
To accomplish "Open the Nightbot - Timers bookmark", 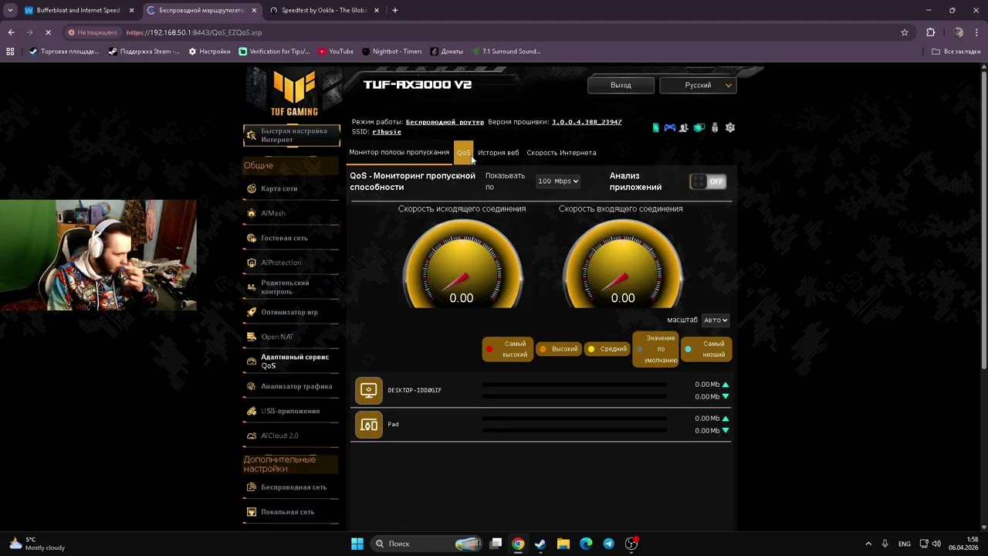I will point(391,52).
